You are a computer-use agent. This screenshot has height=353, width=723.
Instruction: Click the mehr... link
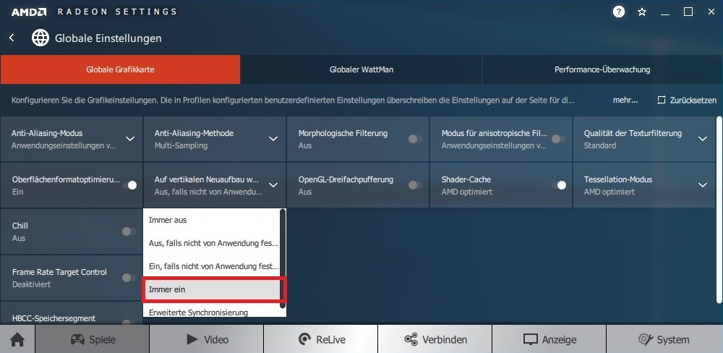[x=625, y=100]
